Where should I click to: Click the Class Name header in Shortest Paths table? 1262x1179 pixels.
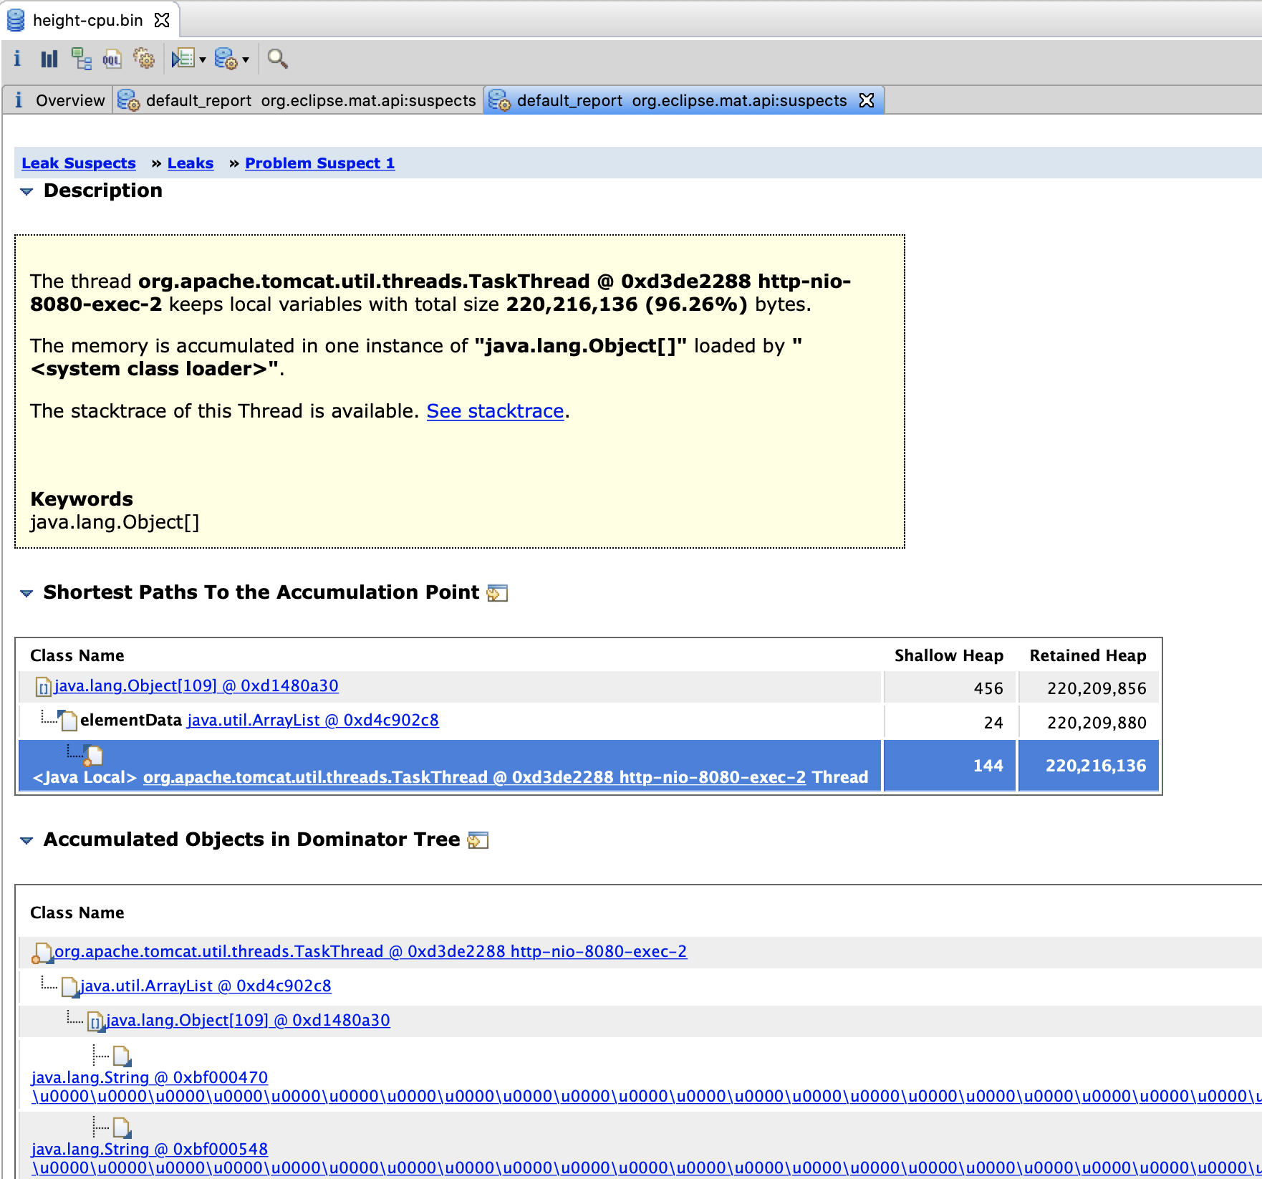pyautogui.click(x=77, y=655)
